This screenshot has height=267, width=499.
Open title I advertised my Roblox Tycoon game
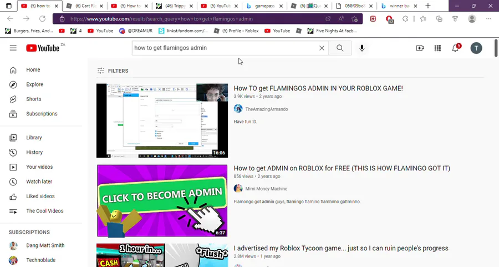[341, 248]
